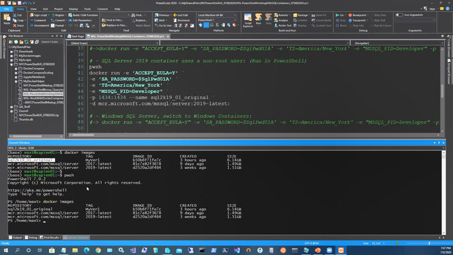
Task: Switch to the Output bottom tab
Action: click(15, 238)
